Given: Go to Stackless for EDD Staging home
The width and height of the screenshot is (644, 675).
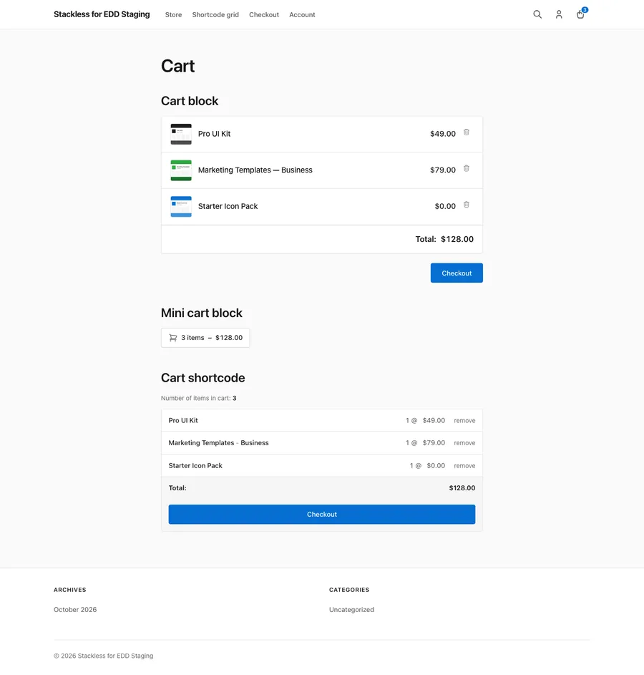Looking at the screenshot, I should pos(102,14).
